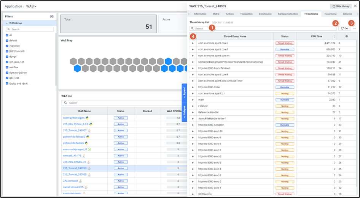
Task: Click the Python icon next to exem-python-agent
Action: [x=87, y=118]
